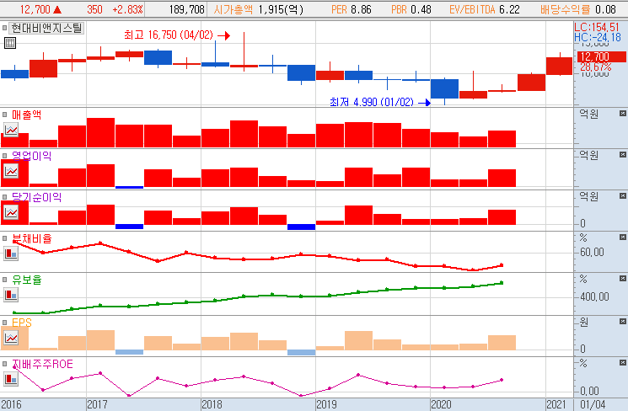628x411 pixels.
Task: Toggle the small square beside 유보율
Action: (x=5, y=280)
